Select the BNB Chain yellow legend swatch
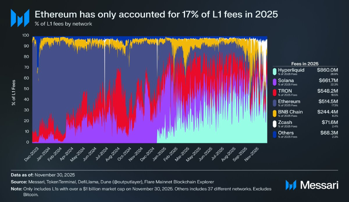This screenshot has width=349, height=202. (x=275, y=113)
